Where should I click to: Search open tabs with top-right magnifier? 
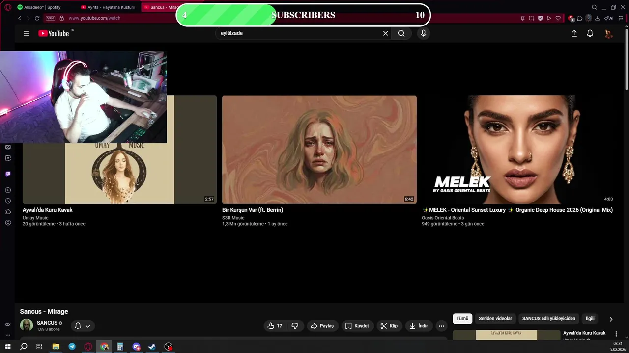(594, 7)
